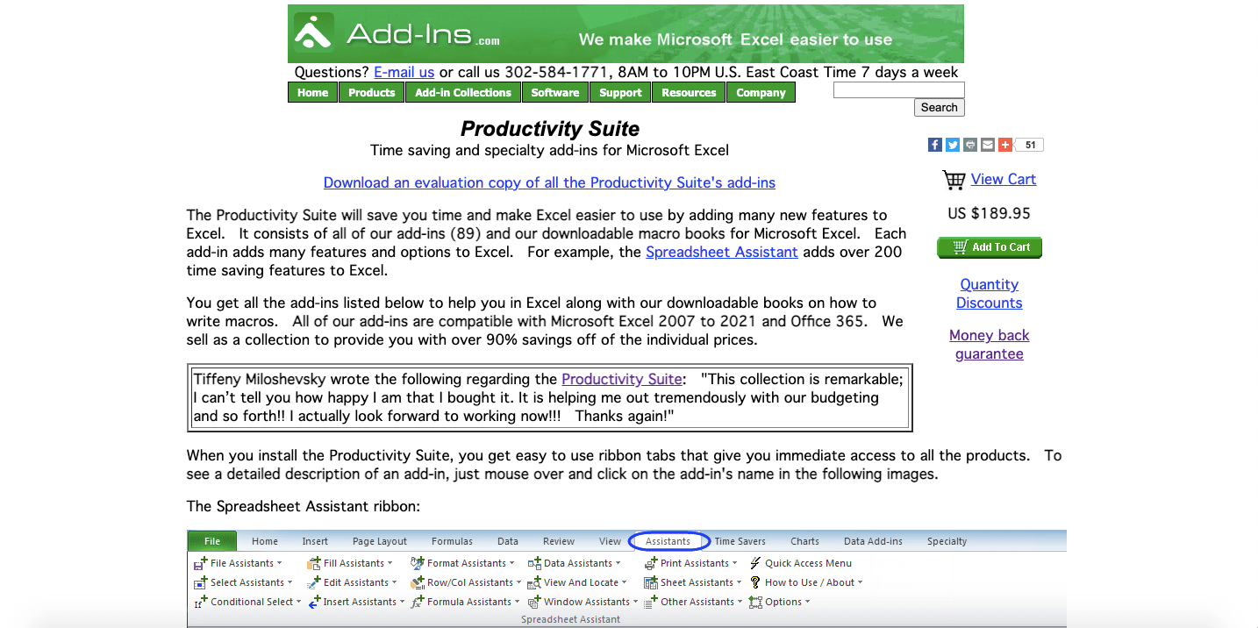Expand the File Assistants dropdown arrow
The height and width of the screenshot is (628, 1258).
(x=280, y=563)
